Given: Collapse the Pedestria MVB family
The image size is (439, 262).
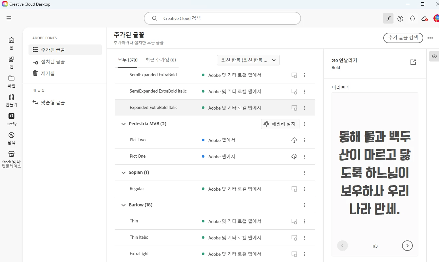Looking at the screenshot, I should [124, 124].
